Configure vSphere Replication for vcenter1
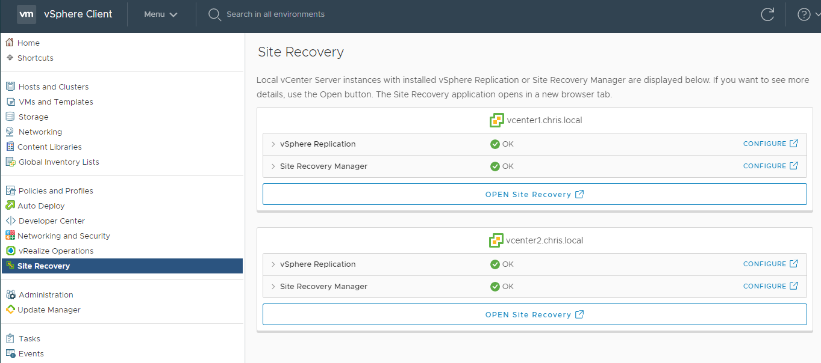This screenshot has width=821, height=363. [770, 144]
